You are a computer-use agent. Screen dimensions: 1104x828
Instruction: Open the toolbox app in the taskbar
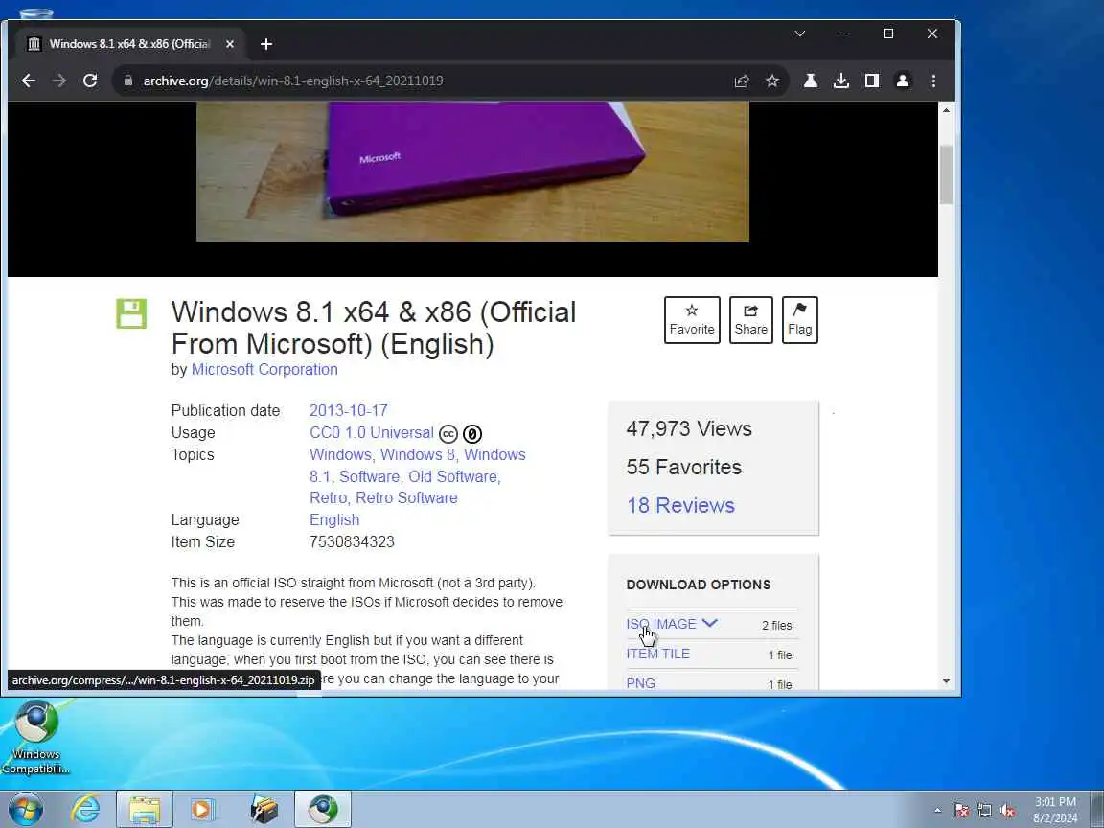[x=264, y=809]
